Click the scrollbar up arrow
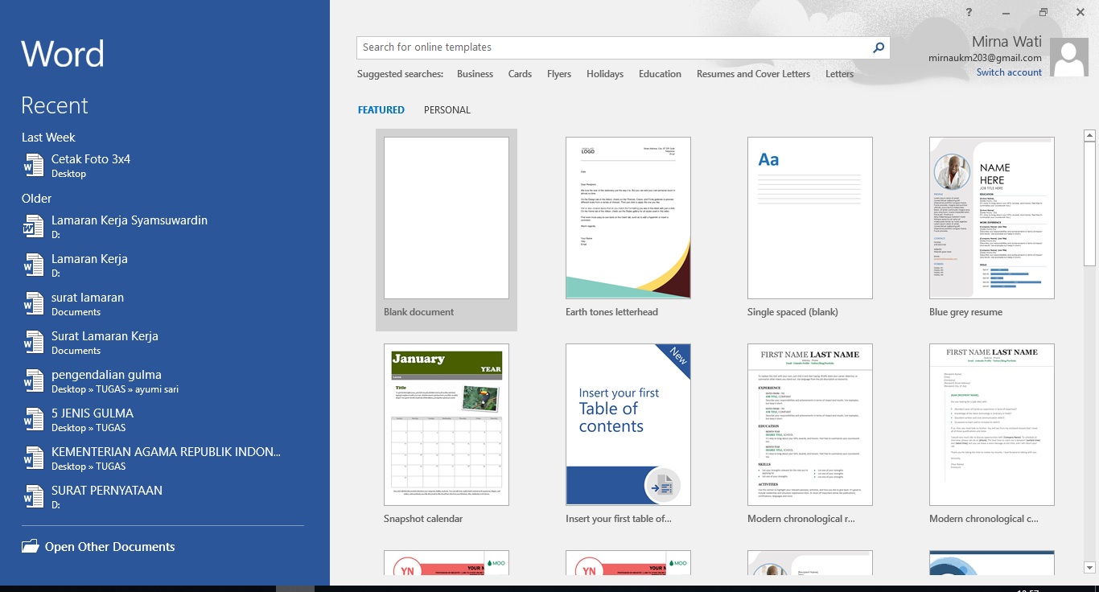 click(1089, 135)
